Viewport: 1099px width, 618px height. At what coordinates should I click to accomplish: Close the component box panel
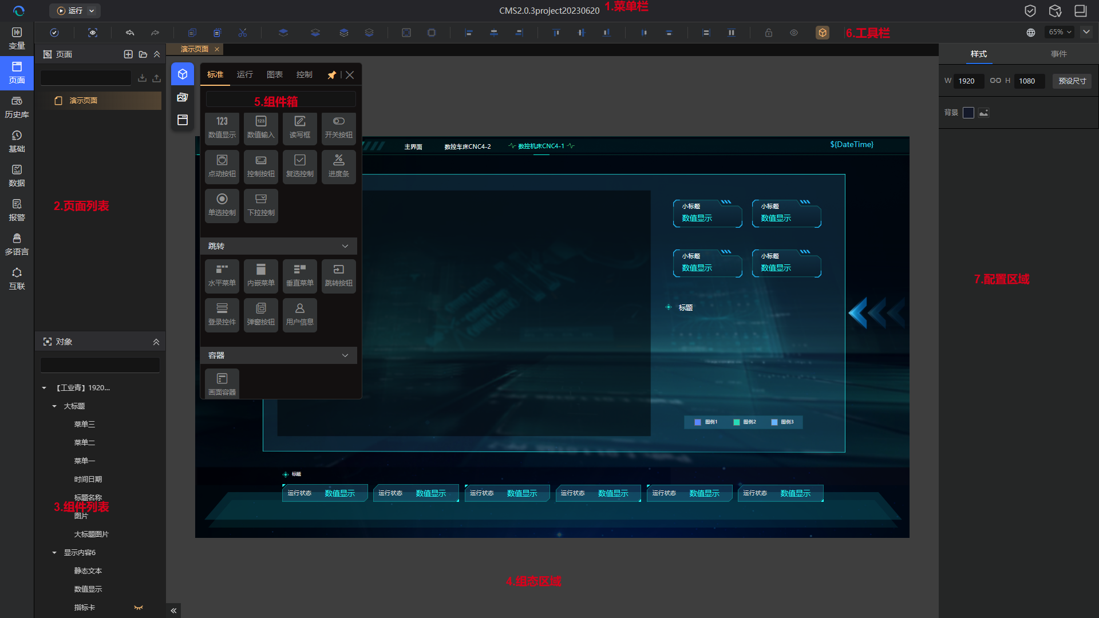tap(350, 75)
